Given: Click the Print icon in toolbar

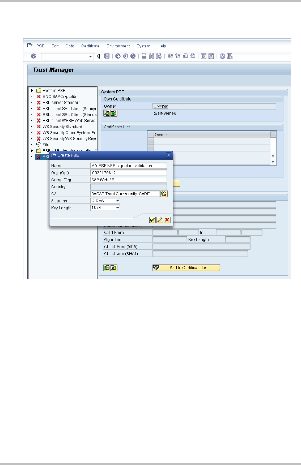Looking at the screenshot, I should (x=144, y=56).
